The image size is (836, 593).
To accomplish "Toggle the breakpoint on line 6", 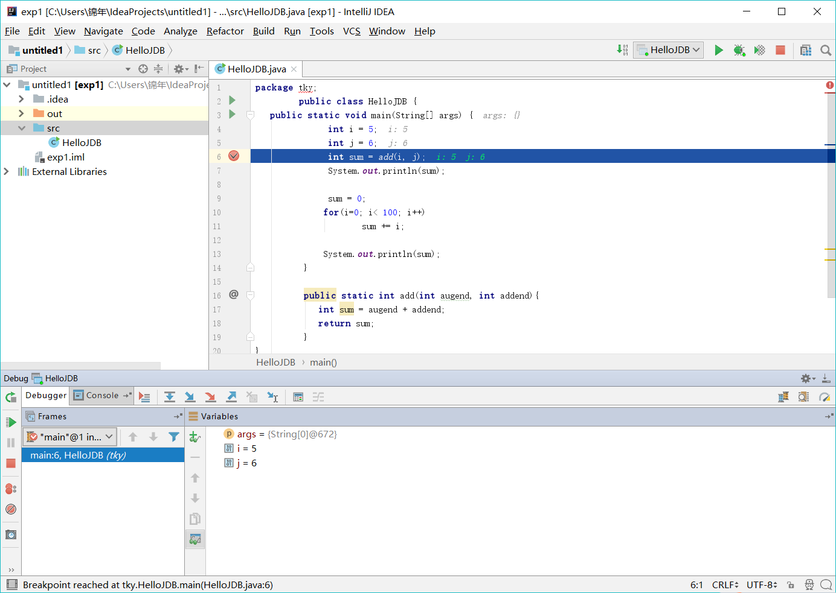I will 234,156.
